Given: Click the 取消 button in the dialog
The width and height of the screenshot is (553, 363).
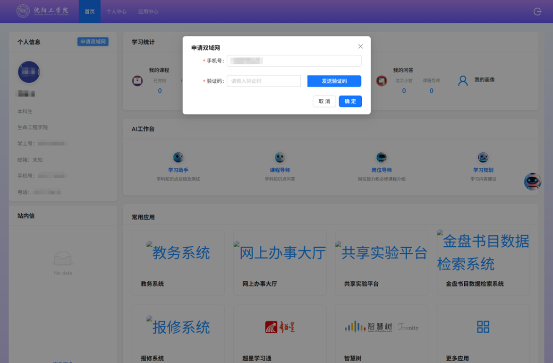Looking at the screenshot, I should (x=324, y=102).
